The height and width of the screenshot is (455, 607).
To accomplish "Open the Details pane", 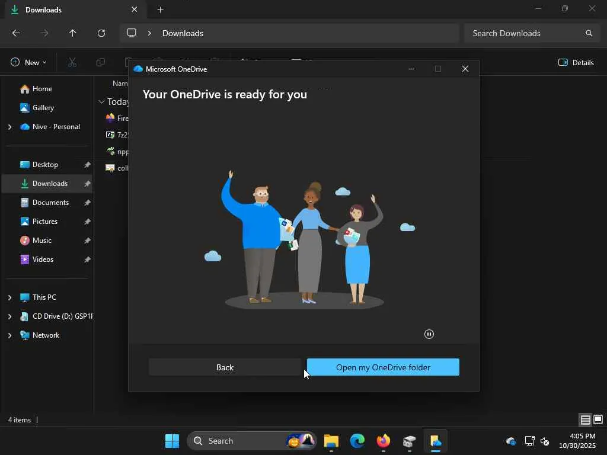I will (x=576, y=62).
